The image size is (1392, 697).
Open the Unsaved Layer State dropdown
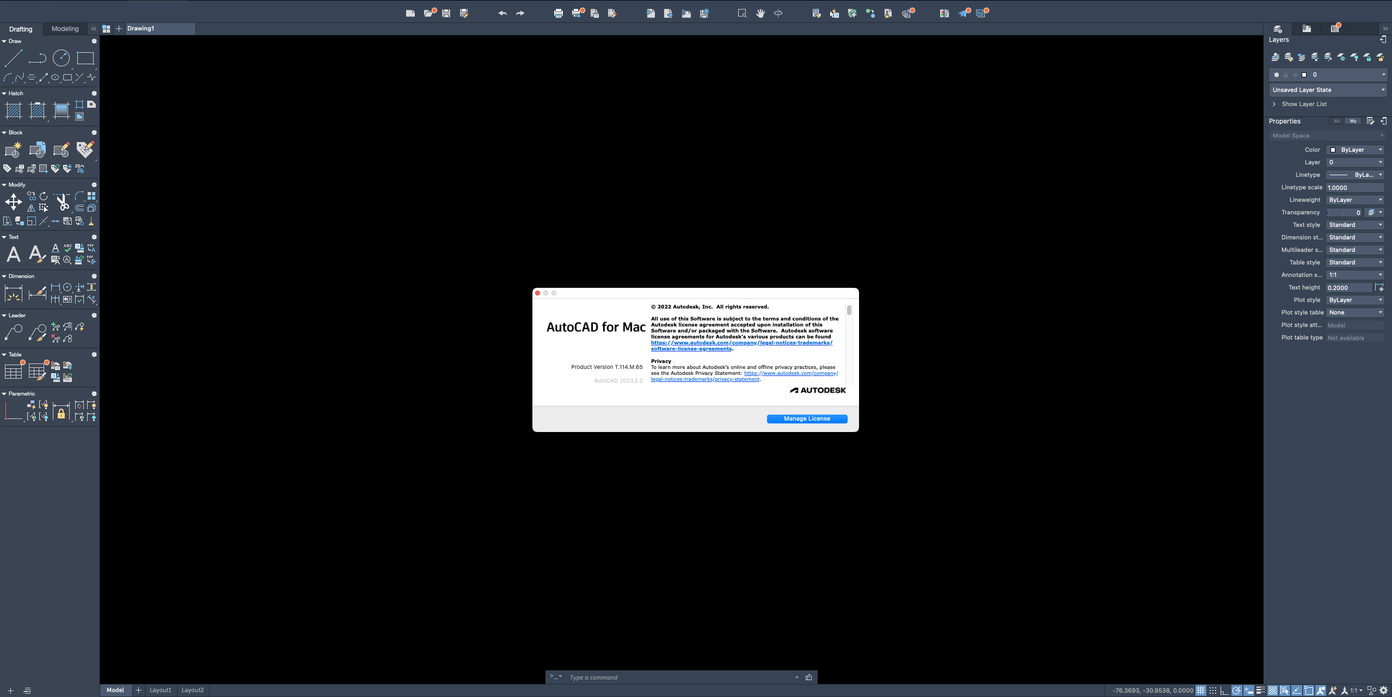tap(1328, 90)
